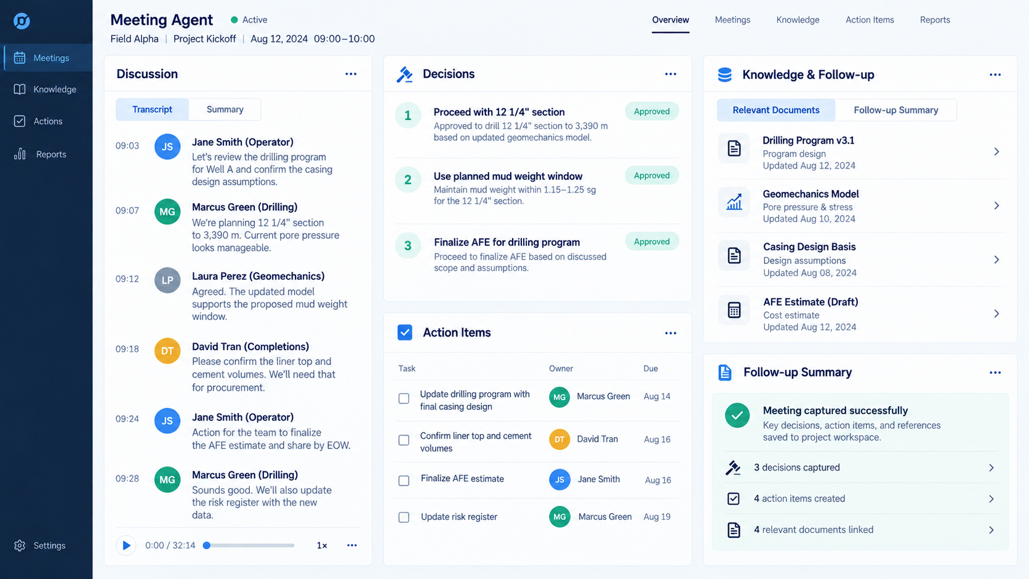This screenshot has height=579, width=1029.
Task: Open Discussion panel more options menu
Action: (351, 74)
